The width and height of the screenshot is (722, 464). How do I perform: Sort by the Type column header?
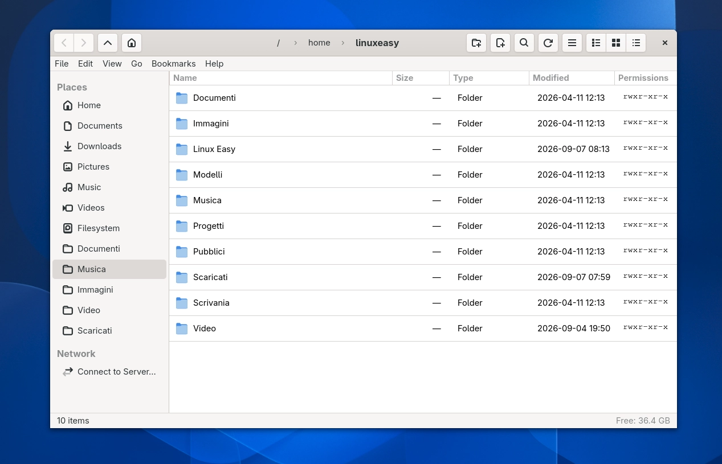click(489, 78)
